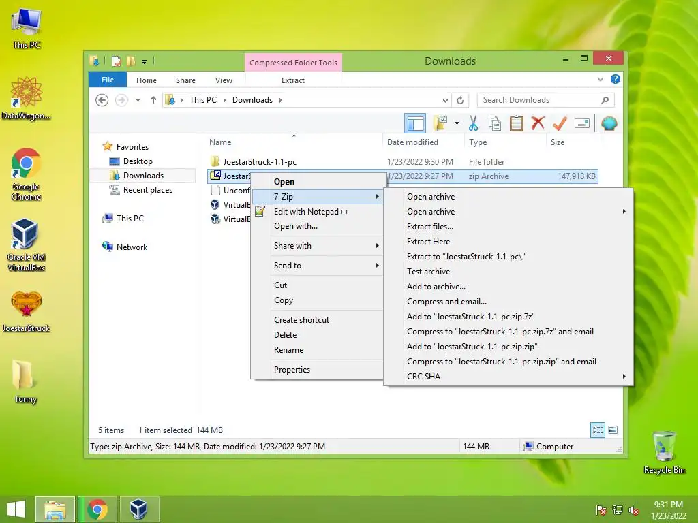Select Extract files... from 7-Zip submenu
The image size is (698, 523).
pyautogui.click(x=509, y=226)
